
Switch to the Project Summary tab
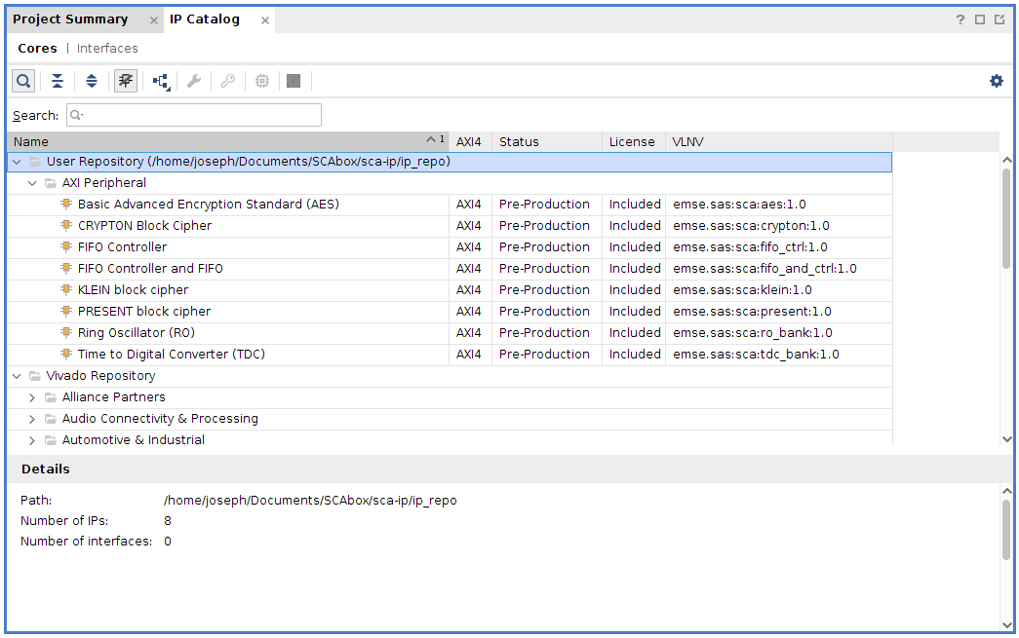(70, 19)
